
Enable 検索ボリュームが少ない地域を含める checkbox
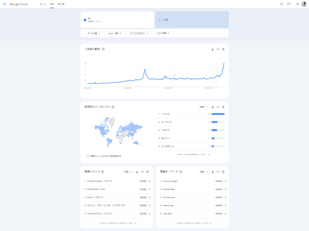tap(88, 156)
